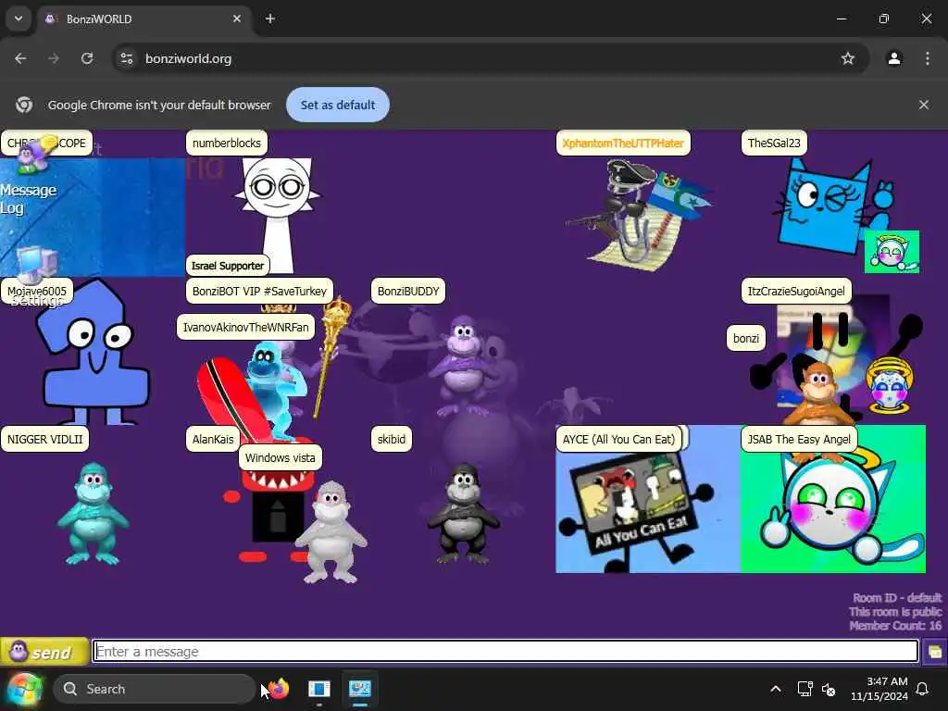The height and width of the screenshot is (711, 948).
Task: Click the XphantomTheUTTPHater name tag
Action: (623, 143)
